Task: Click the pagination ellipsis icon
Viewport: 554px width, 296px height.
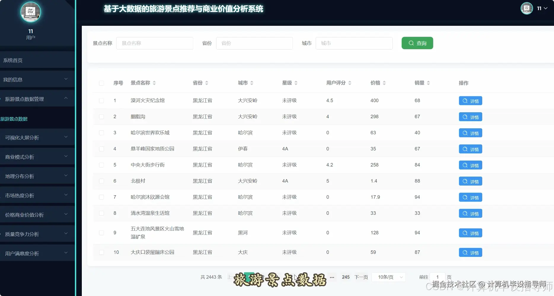Action: [x=332, y=277]
